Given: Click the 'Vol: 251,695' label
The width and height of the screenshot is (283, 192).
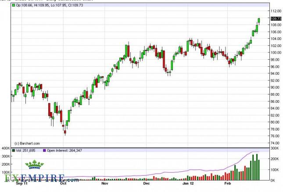Looking at the screenshot, I should tap(25, 150).
